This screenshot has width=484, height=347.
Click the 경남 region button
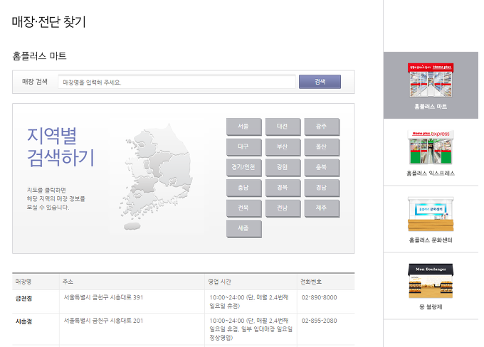(322, 188)
